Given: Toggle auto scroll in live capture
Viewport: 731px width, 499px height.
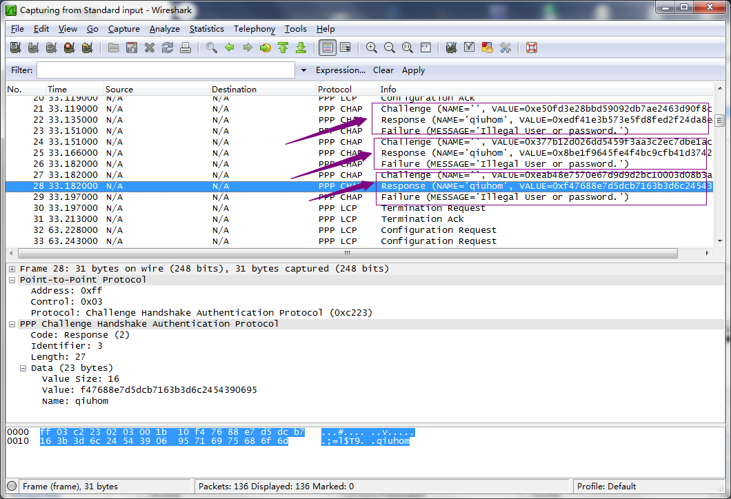Looking at the screenshot, I should 346,48.
